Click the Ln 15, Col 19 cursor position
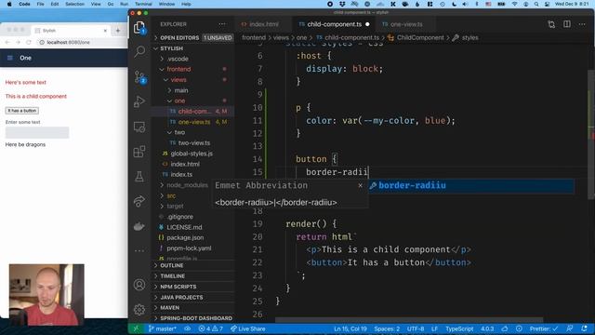Image resolution: width=595 pixels, height=335 pixels. tap(350, 328)
